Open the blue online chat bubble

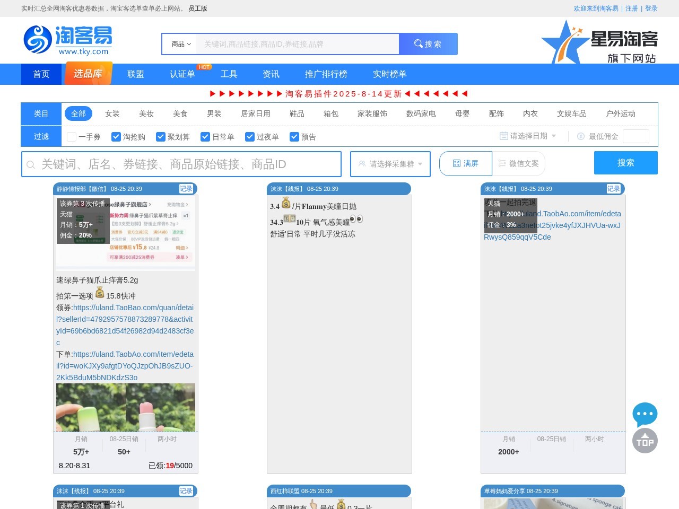click(645, 415)
